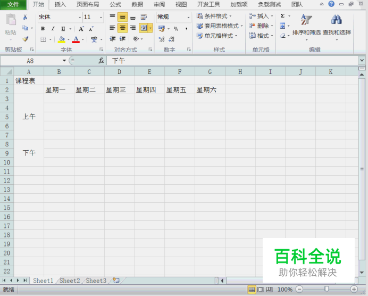368x296 pixels.
Task: Decrease decimal places icon
Action: tap(172, 39)
